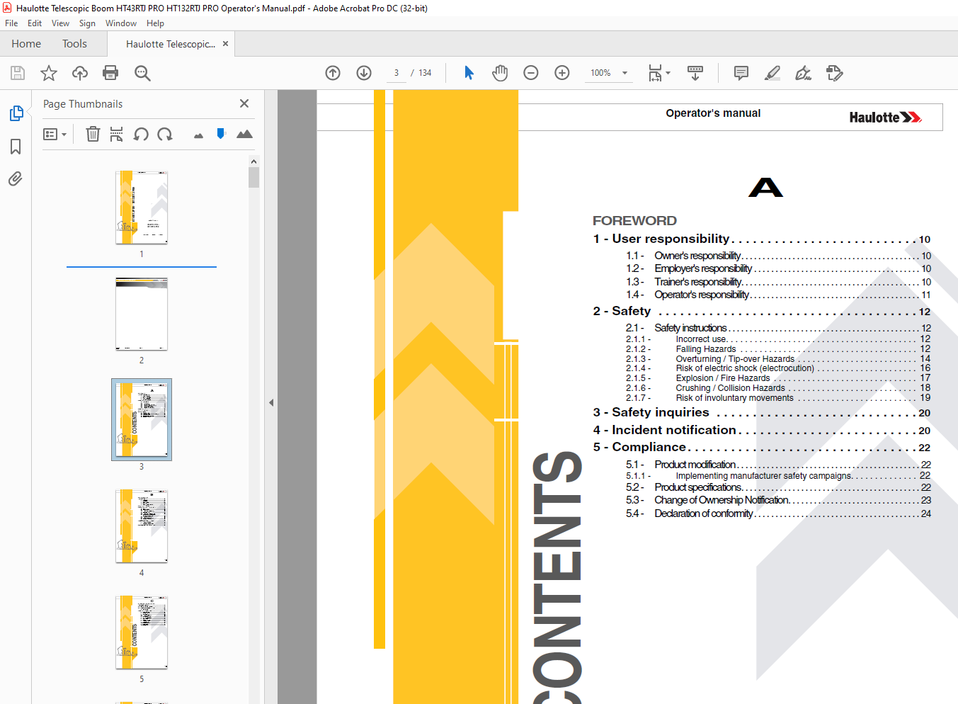
Task: Add the file to starred with the star icon
Action: point(49,73)
